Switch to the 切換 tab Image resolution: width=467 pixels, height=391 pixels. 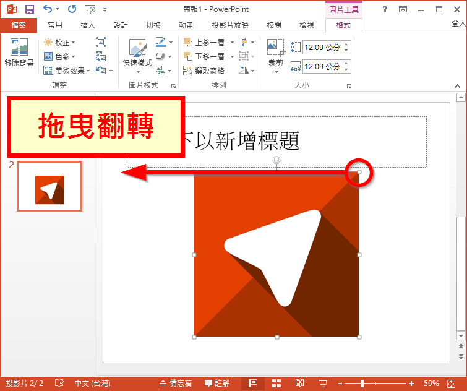click(x=153, y=25)
